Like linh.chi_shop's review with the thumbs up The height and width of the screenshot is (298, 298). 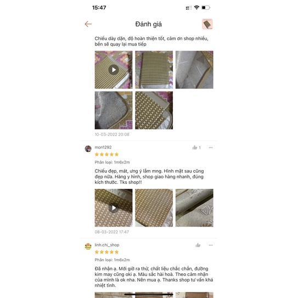[x=198, y=245]
